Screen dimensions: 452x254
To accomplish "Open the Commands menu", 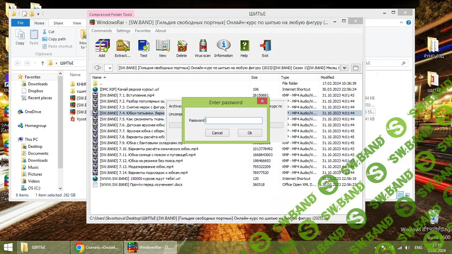I will (x=102, y=31).
